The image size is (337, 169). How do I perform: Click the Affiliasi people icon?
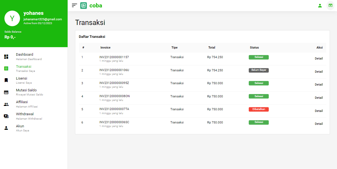click(x=6, y=104)
